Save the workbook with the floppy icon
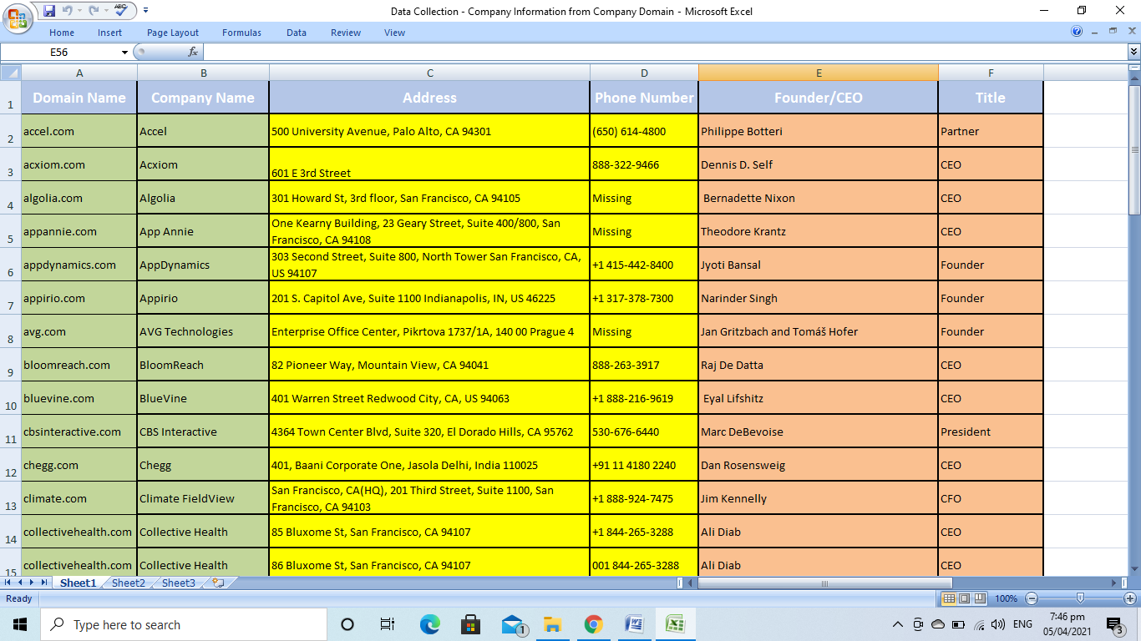 48,11
